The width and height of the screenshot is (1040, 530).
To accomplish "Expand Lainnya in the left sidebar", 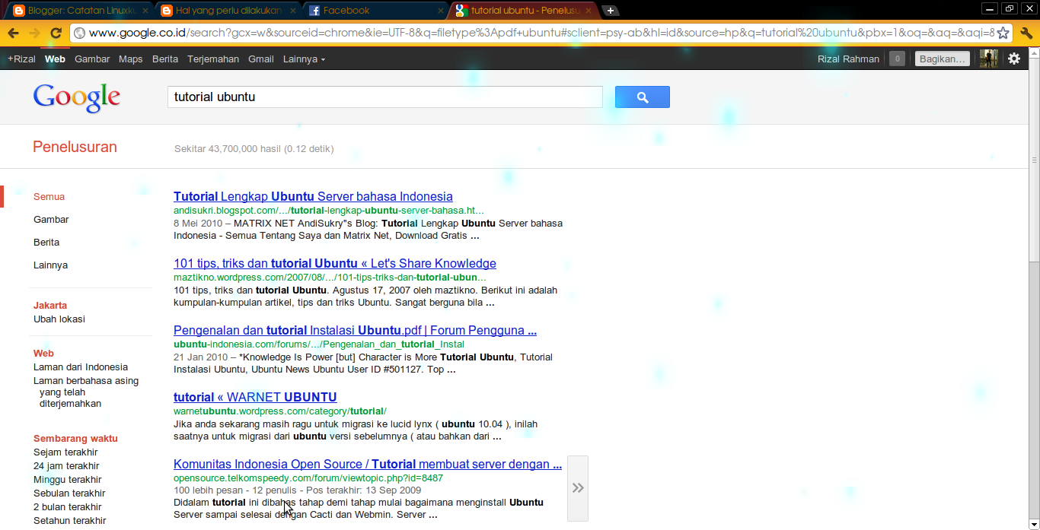I will (x=50, y=265).
